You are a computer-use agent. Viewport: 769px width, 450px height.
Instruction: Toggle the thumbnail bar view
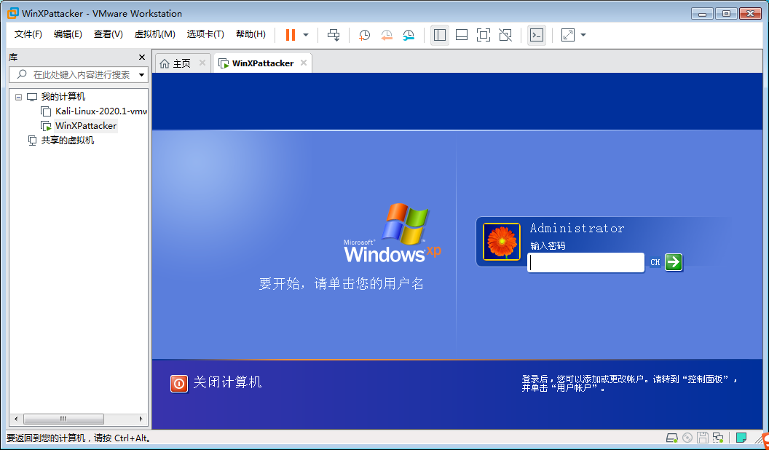462,35
